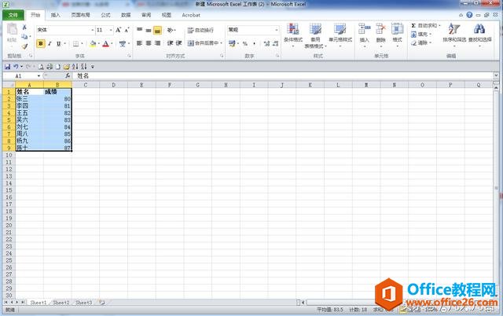Click sort ascending icon in quick toolbar
The height and width of the screenshot is (316, 503).
(x=75, y=67)
